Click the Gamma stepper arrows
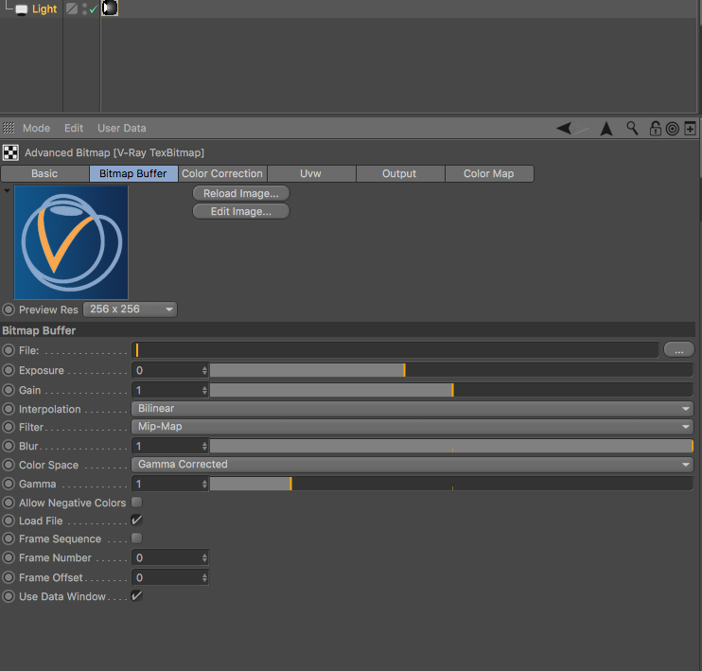This screenshot has height=671, width=702. coord(204,484)
